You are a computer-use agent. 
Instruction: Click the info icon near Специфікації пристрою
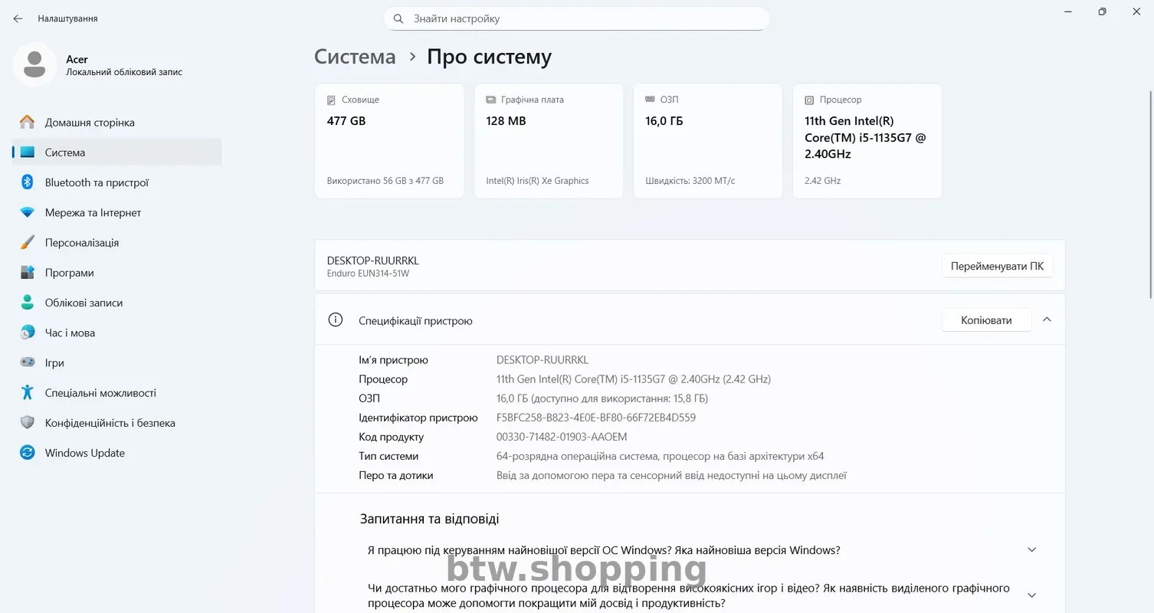(336, 320)
